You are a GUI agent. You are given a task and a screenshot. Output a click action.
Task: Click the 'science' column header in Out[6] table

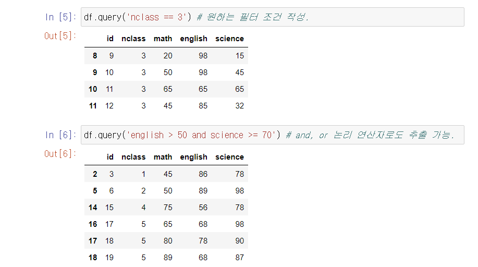click(229, 157)
